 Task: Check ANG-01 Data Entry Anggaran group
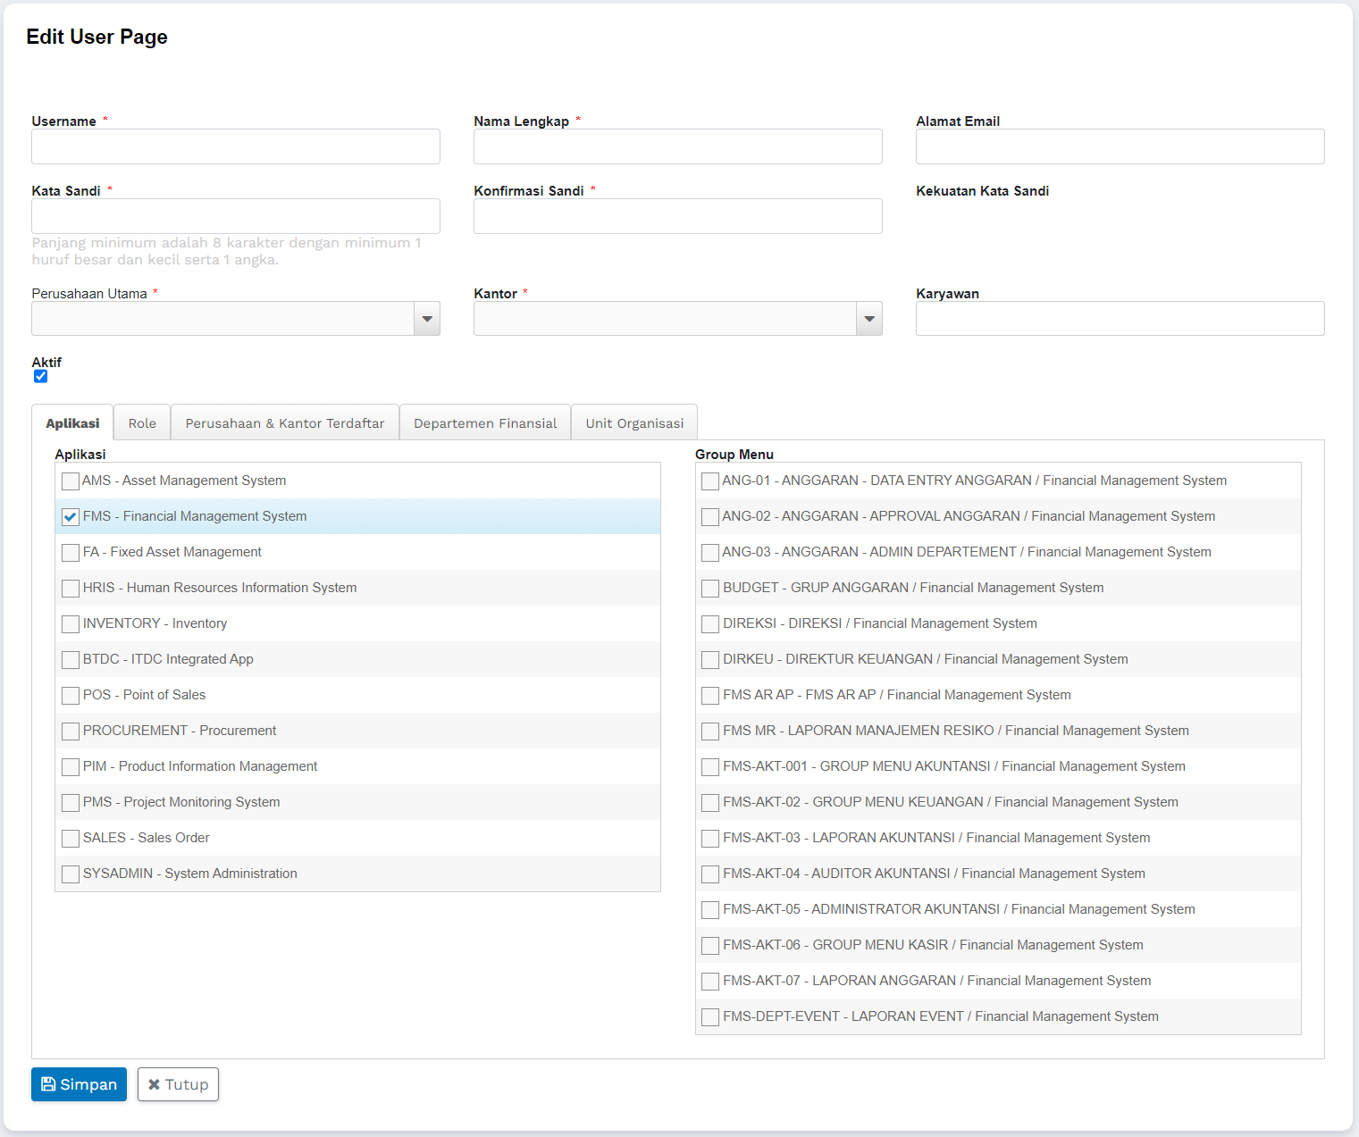tap(710, 481)
